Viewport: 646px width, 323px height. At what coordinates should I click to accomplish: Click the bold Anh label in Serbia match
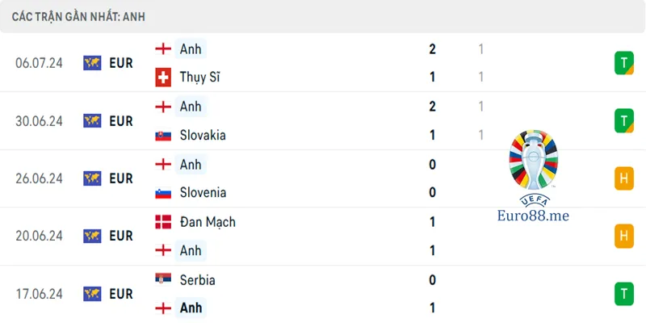coord(191,308)
